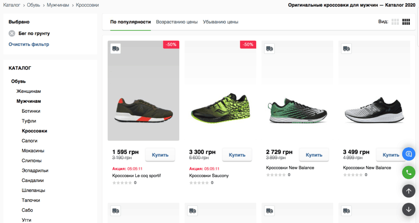Switch to three-column grid view
This screenshot has width=419, height=223.
395,22
